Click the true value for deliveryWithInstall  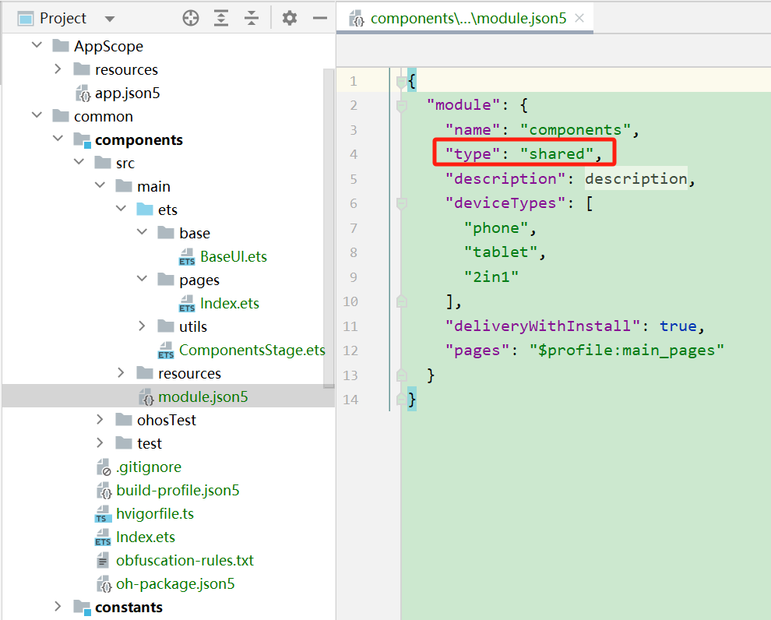coord(678,326)
